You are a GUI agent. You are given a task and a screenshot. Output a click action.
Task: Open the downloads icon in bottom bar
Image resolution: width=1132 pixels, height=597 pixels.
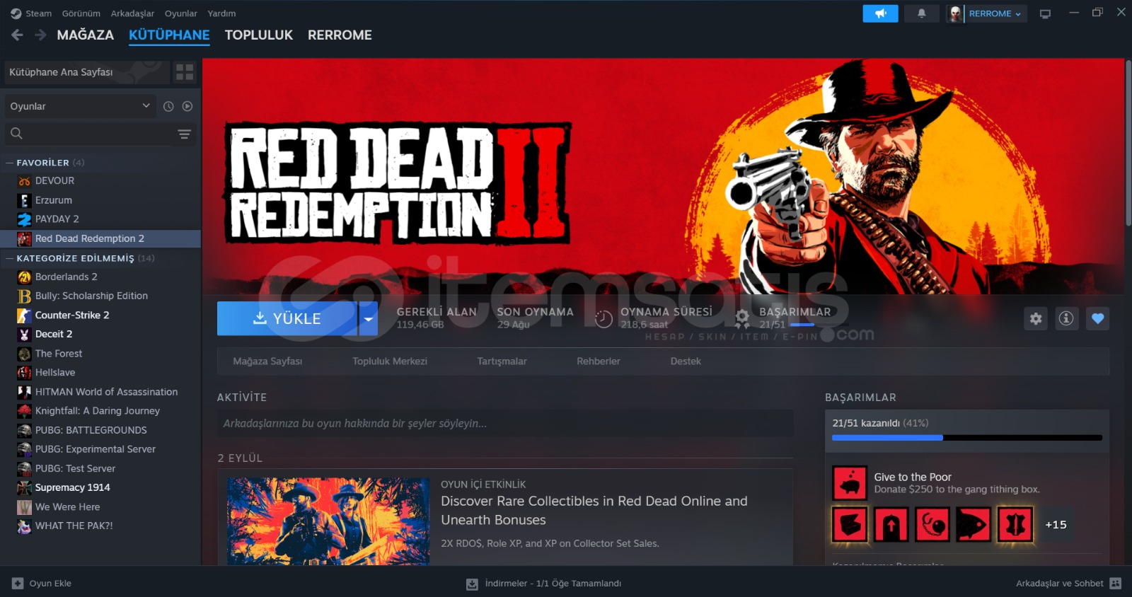[x=472, y=584]
